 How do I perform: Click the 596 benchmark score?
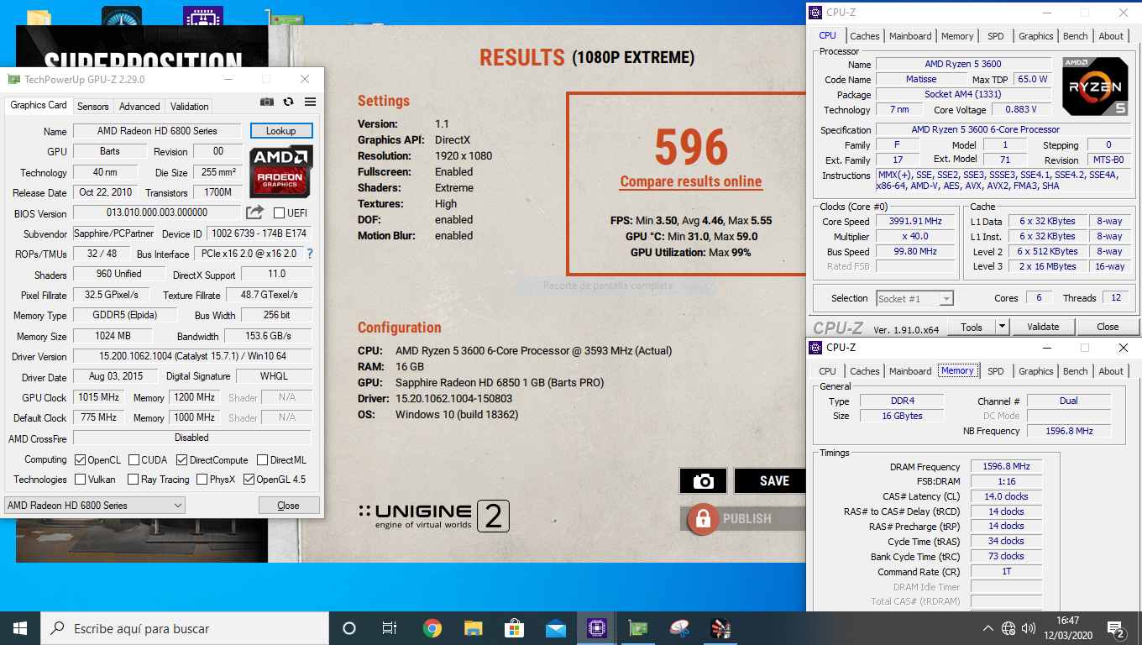pos(691,146)
